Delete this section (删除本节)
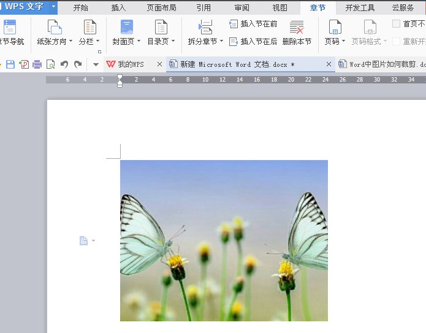 coord(297,32)
